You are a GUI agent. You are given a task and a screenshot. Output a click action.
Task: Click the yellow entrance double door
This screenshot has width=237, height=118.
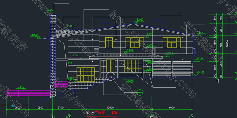pos(111,66)
